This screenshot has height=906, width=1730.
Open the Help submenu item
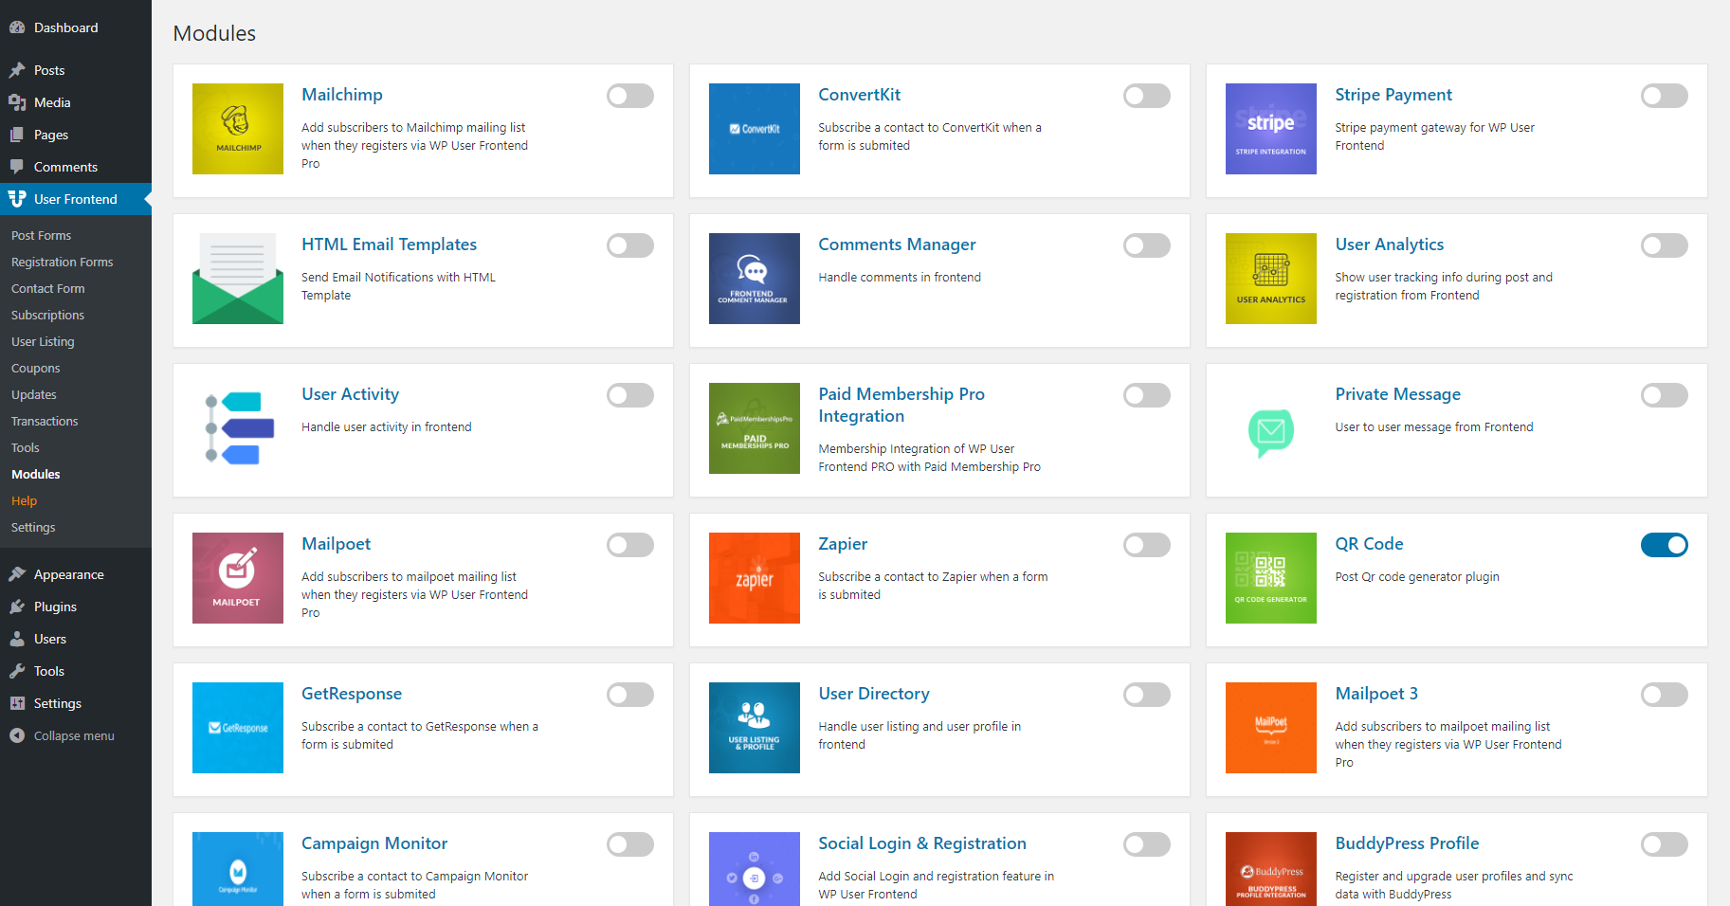pos(25,500)
